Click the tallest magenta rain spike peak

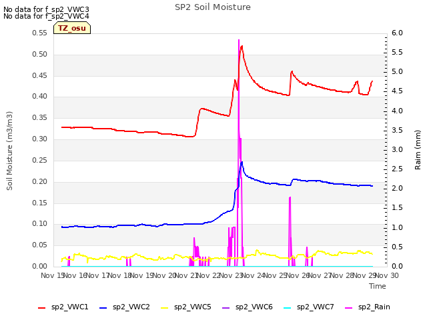pyautogui.click(x=239, y=40)
